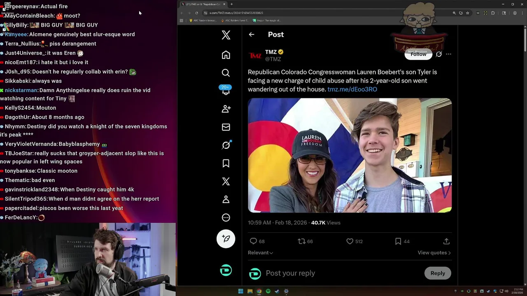This screenshot has width=527, height=296.
Task: Reload the page in browser
Action: 196,13
